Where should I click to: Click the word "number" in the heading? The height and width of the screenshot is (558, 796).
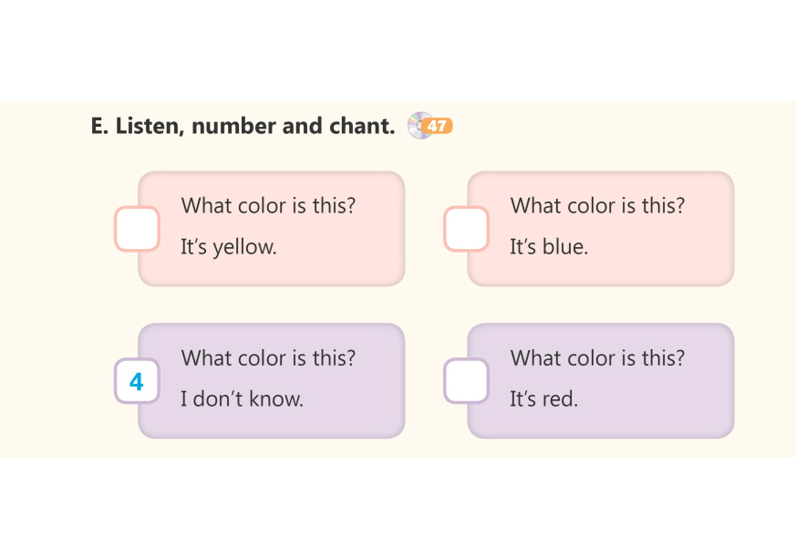233,126
